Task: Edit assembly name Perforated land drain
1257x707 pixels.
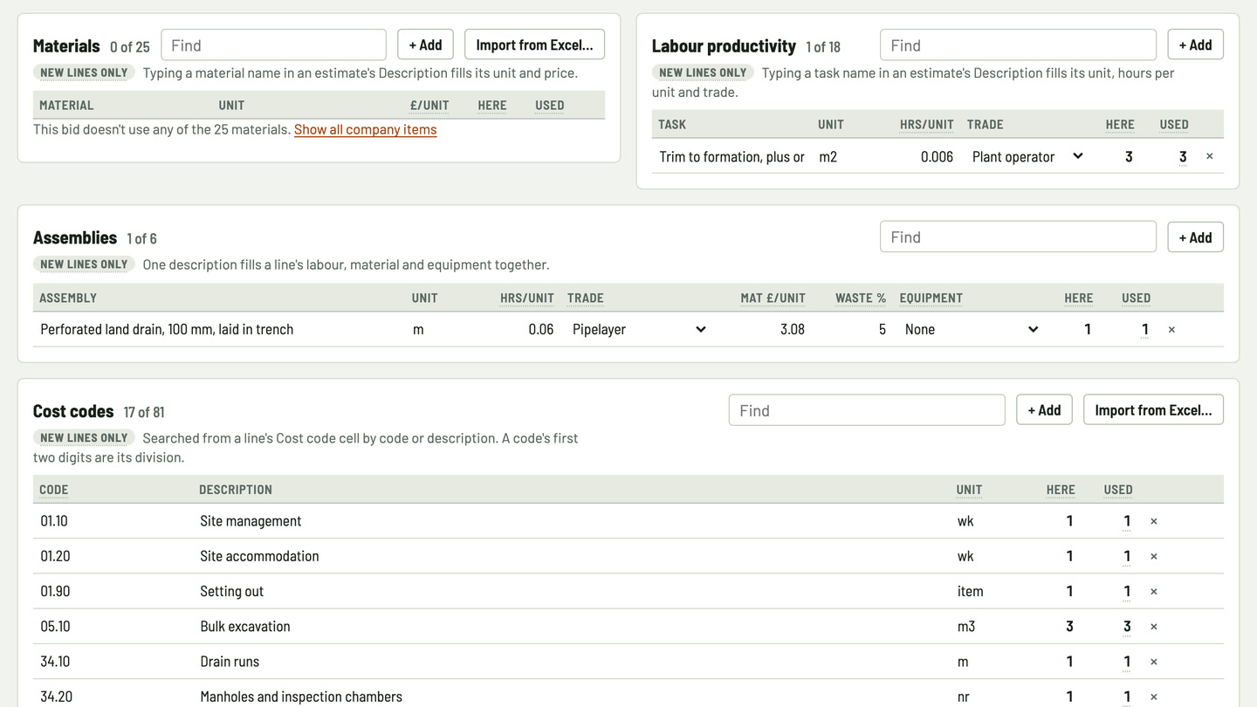Action: (x=218, y=329)
